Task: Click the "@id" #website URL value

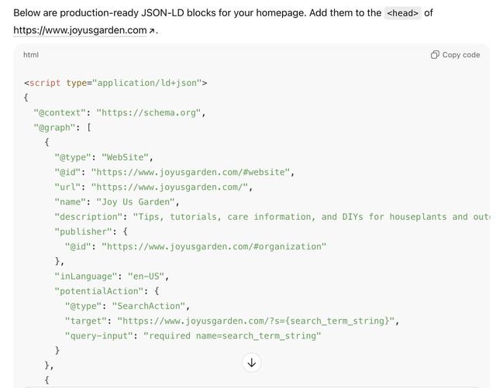Action: [x=191, y=172]
